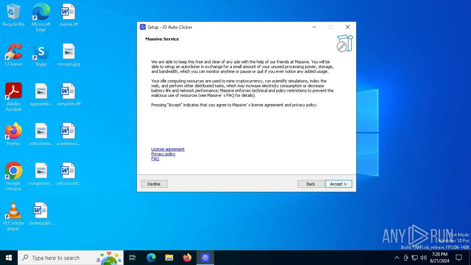
Task: Select the monjan.jpg image file
Action: point(69,55)
